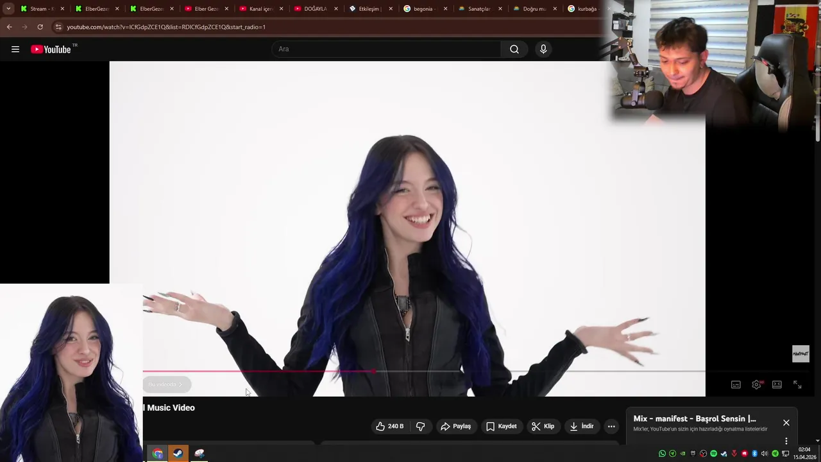Click the page vertical scrollbar
821x462 pixels.
(818, 103)
